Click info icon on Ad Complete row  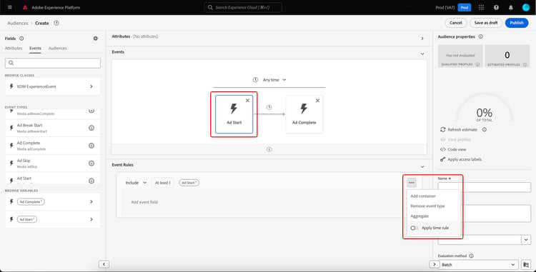click(x=91, y=146)
